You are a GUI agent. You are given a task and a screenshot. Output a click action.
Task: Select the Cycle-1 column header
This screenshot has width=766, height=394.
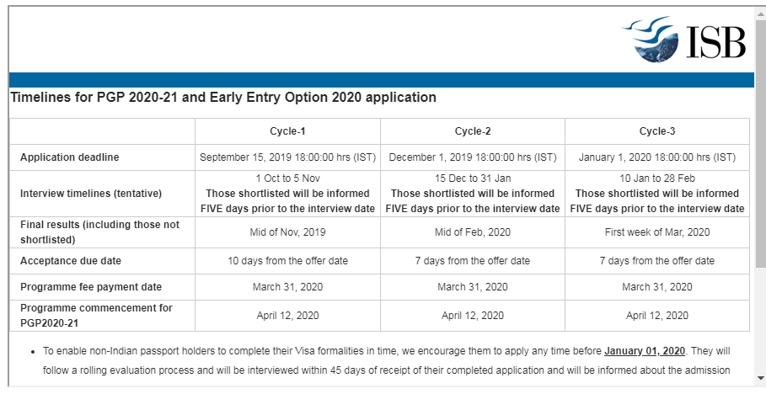point(287,131)
